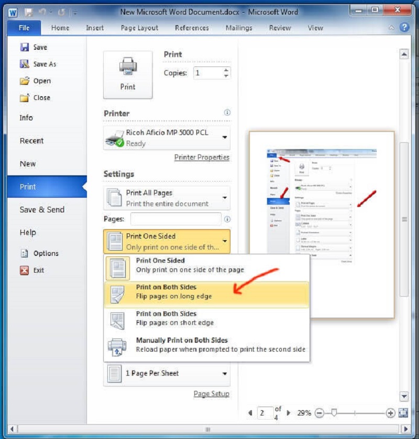Choose Manually Print on Both Sides

pos(206,345)
